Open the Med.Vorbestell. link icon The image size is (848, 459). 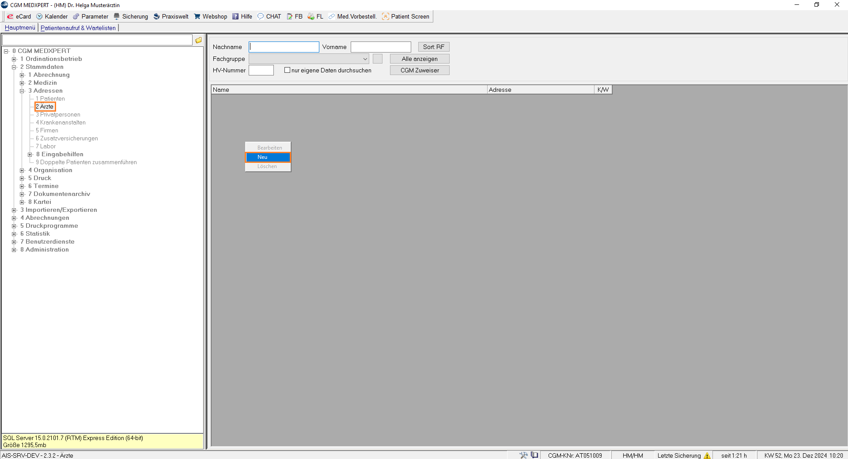click(332, 16)
